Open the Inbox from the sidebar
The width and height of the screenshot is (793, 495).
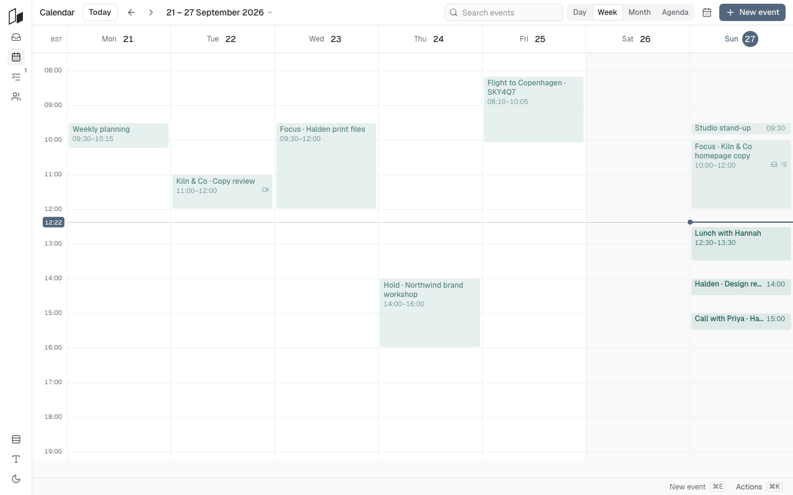pyautogui.click(x=16, y=37)
